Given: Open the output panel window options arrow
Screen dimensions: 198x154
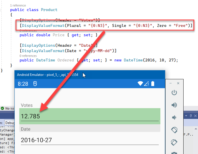Looking at the screenshot, I should [x=186, y=115].
